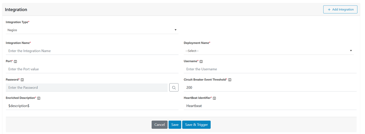
Task: Click info icon next to Enriched Description
Action: point(39,98)
